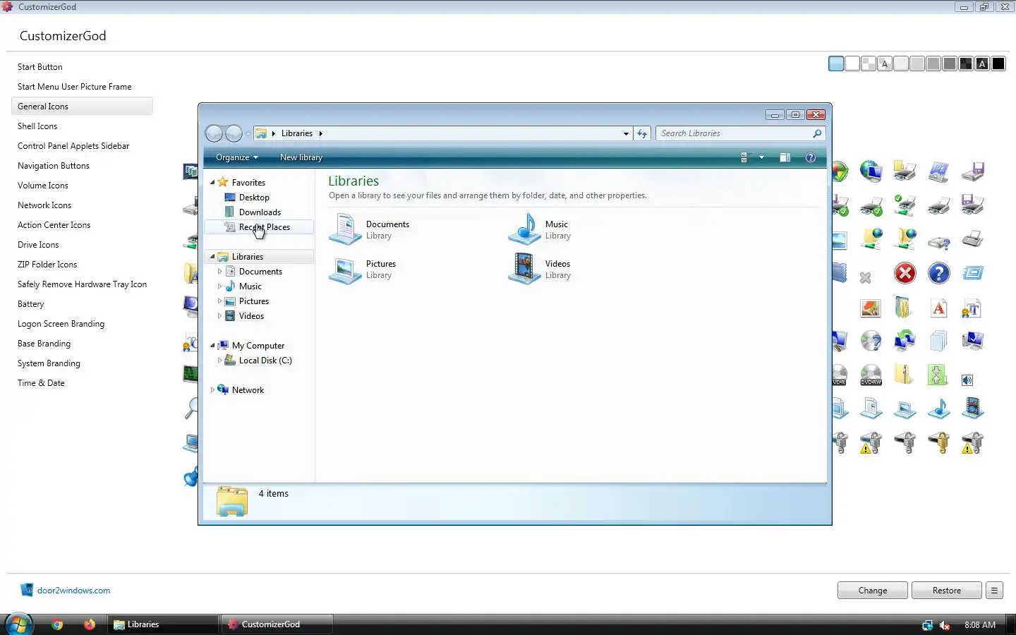Open the Navigation Buttons category
Screen dimensions: 1016x635
pos(54,166)
